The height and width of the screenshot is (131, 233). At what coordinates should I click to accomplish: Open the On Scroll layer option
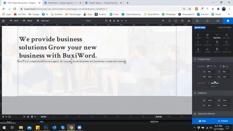[x=226, y=43]
